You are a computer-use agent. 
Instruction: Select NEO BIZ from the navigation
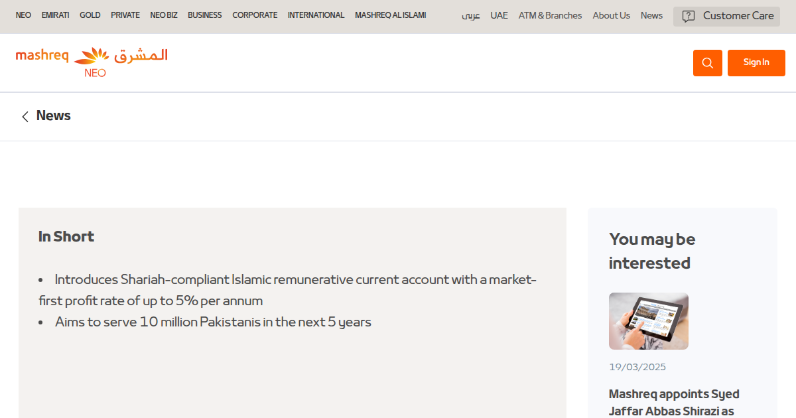tap(163, 15)
